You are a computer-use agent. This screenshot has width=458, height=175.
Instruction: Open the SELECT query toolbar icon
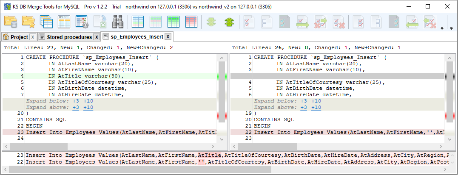pos(64,22)
